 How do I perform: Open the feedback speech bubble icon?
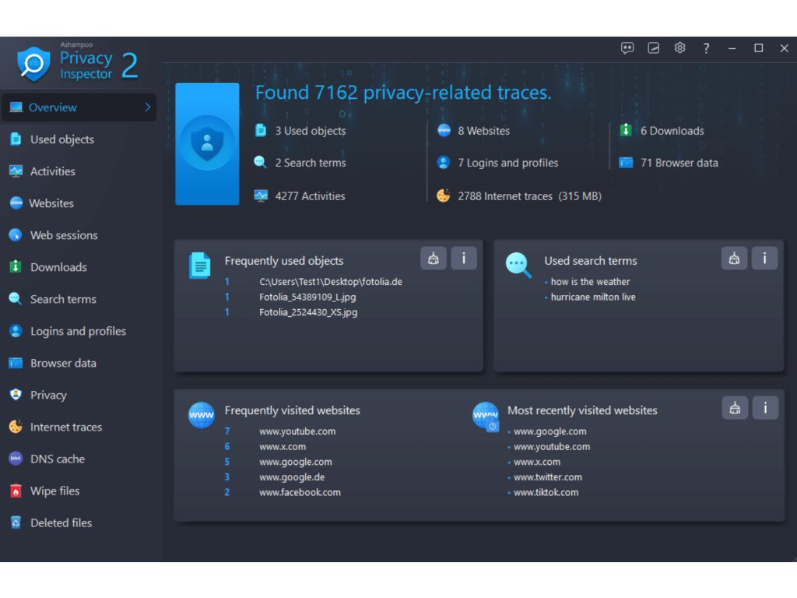click(627, 48)
